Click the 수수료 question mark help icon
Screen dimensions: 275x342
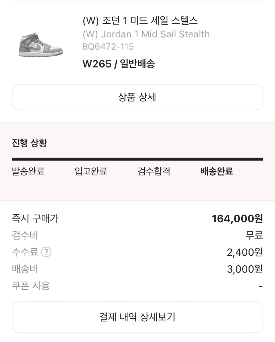click(46, 252)
